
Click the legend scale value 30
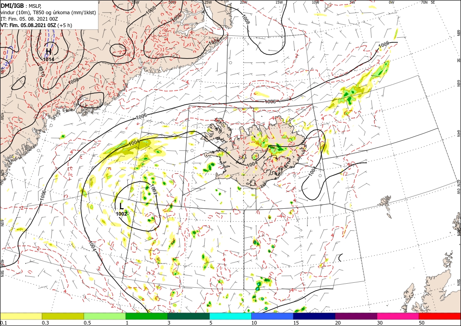tap(380, 323)
